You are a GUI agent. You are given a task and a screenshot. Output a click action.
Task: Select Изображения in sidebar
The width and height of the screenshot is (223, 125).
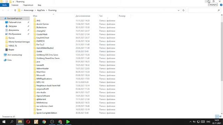[15, 34]
